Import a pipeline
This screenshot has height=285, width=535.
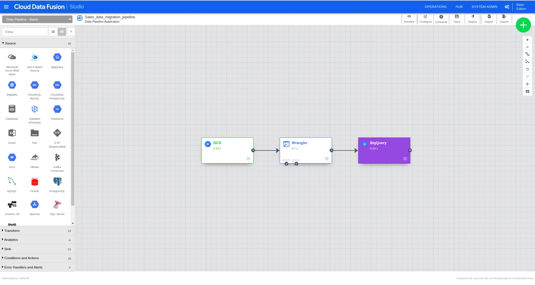(x=489, y=19)
